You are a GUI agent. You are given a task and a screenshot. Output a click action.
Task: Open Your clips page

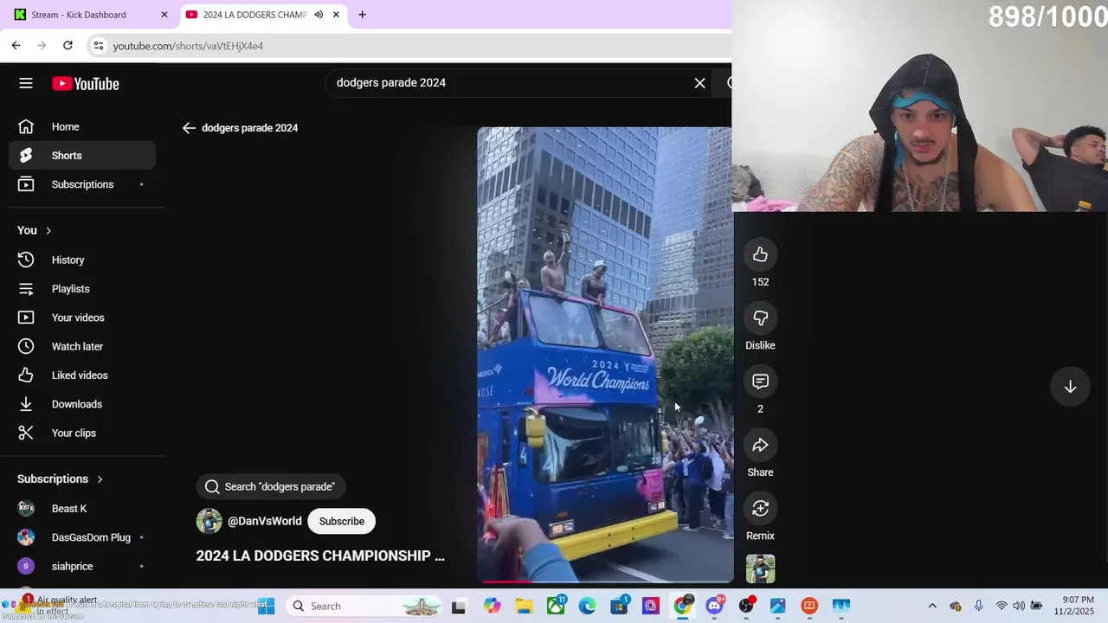click(x=82, y=433)
